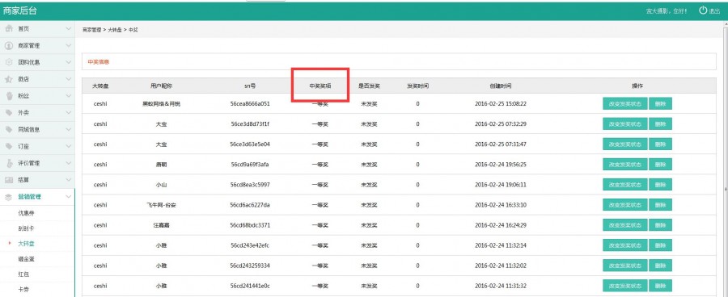Delete the 唐朝 winning record
728x297 pixels.
pos(660,165)
